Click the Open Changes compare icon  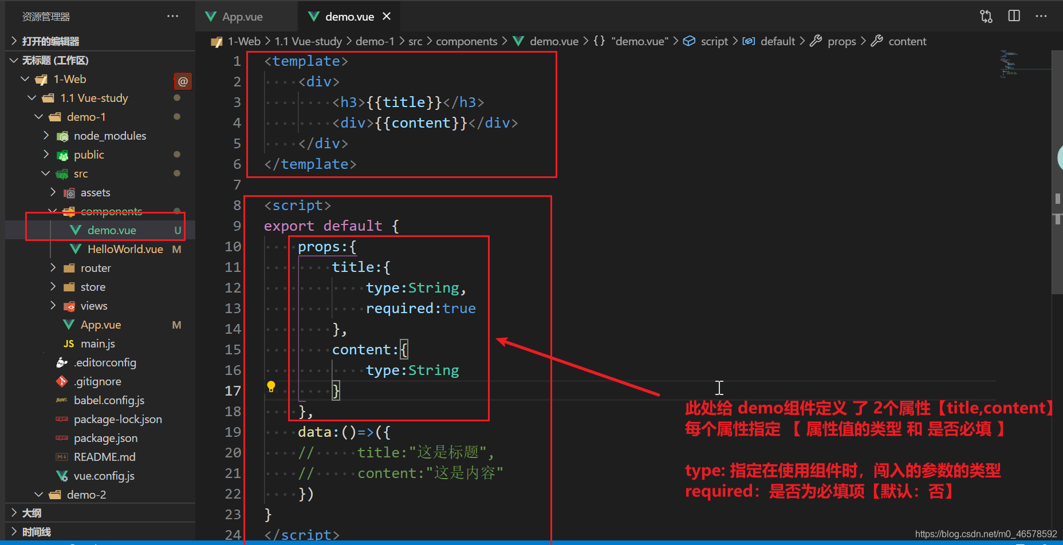986,16
